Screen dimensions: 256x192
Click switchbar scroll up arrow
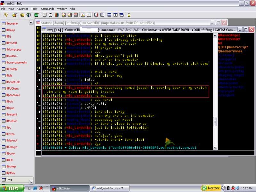click(x=31, y=22)
